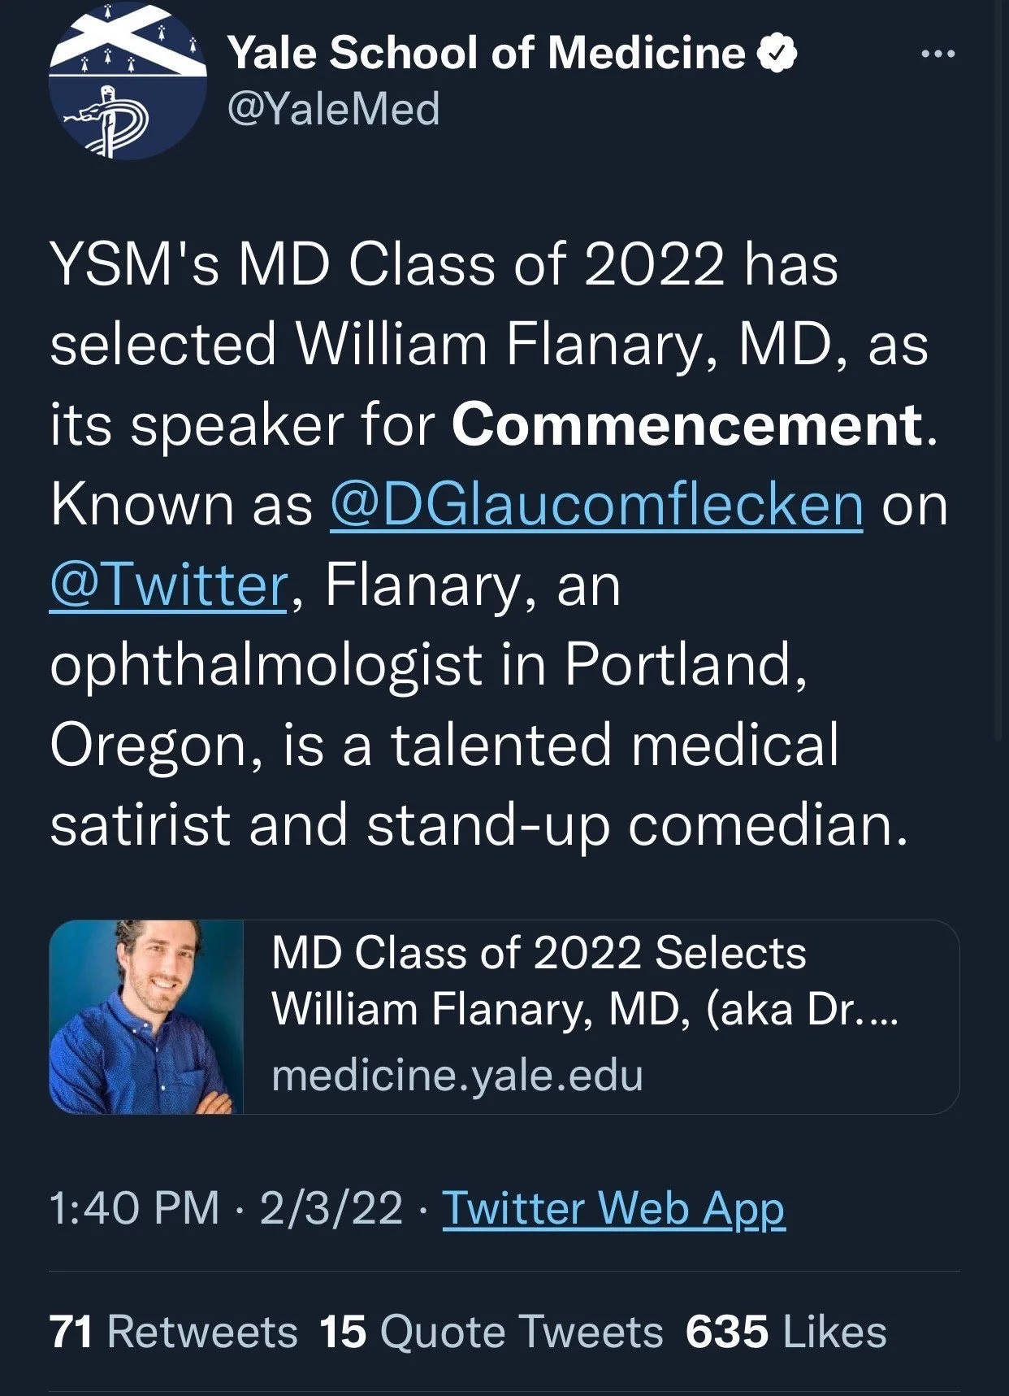
Task: Click the Yale School of Medicine avatar
Action: tap(128, 80)
